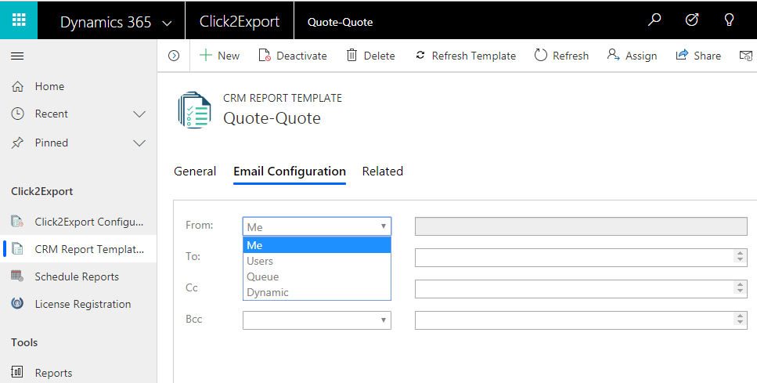Viewport: 757px width, 383px height.
Task: Click the Recent clock icon
Action: [x=17, y=114]
